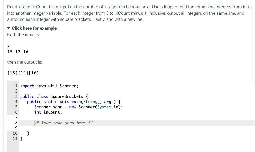The image size is (255, 152).
Task: Click the example output '[15][12][16]'
Action: 23,73
